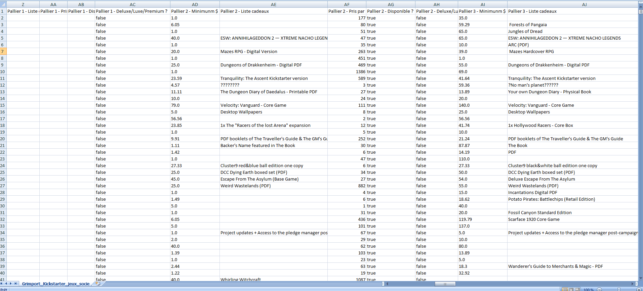
Task: Click cell 'Potato Pirates: Battlechips (Retail Edition)'
Action: [572, 199]
